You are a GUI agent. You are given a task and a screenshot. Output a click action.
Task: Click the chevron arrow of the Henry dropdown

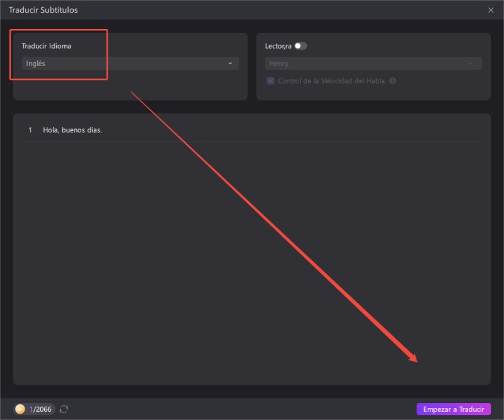pyautogui.click(x=470, y=64)
